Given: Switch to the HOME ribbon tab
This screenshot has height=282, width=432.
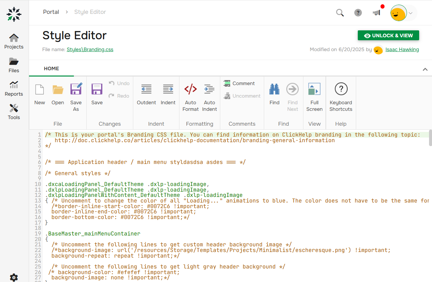Looking at the screenshot, I should click(x=51, y=69).
